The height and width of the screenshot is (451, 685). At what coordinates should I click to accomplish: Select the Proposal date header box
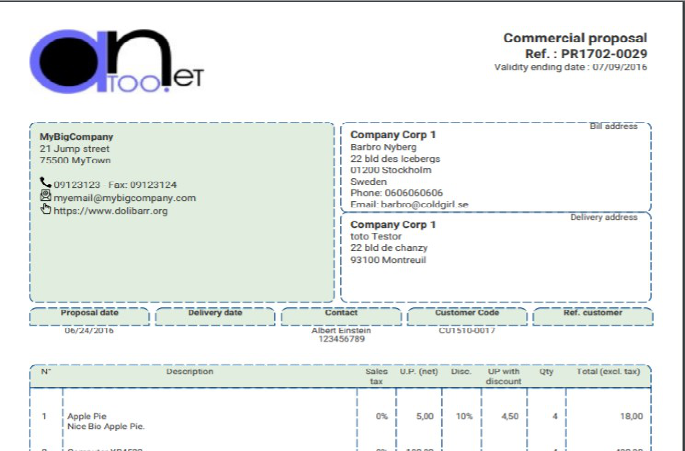[x=90, y=316]
